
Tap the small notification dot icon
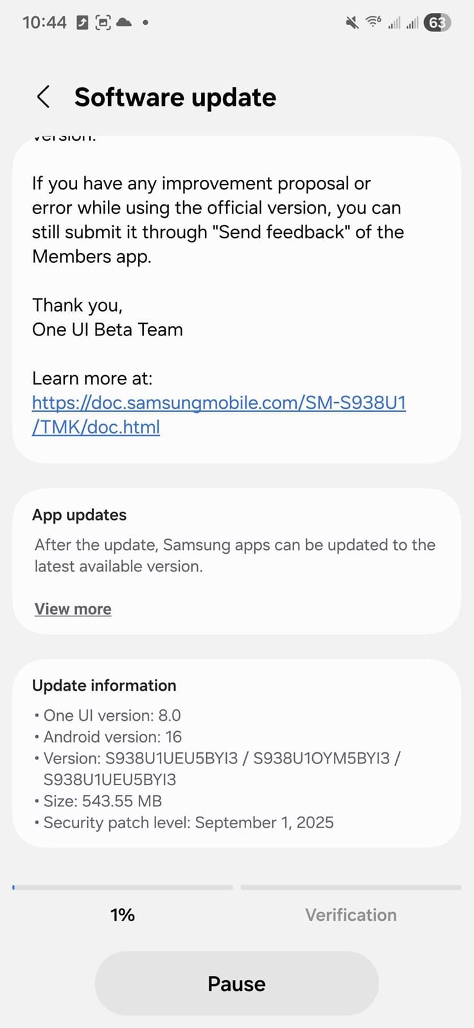coord(146,22)
